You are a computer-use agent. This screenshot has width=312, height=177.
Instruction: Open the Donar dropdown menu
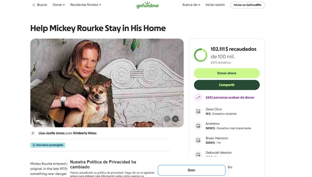pyautogui.click(x=58, y=5)
